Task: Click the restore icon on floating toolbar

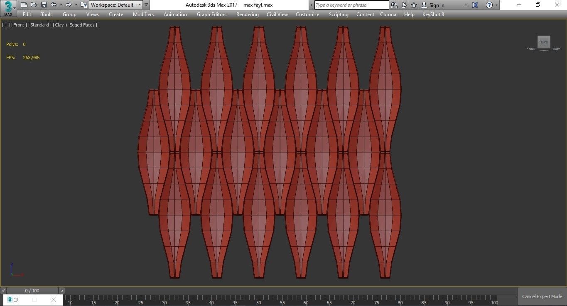Action: click(16, 300)
